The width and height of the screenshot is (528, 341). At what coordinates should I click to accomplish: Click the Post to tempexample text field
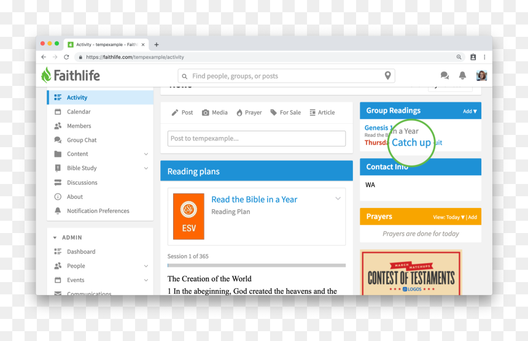point(257,139)
